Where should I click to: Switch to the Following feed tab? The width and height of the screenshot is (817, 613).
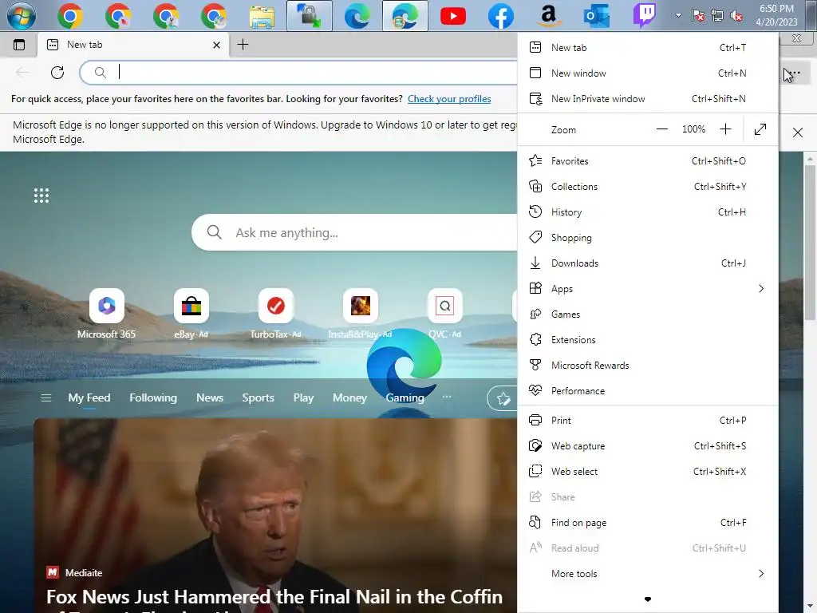coord(153,397)
